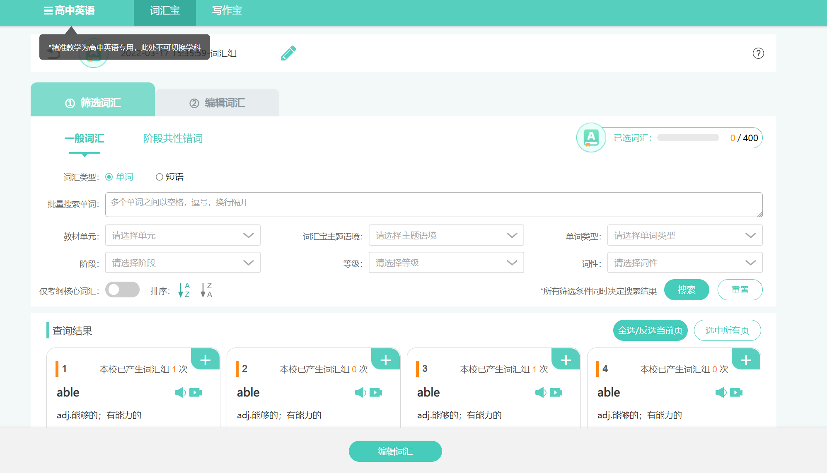Open the hamburger menu next to 高中英语

[48, 11]
